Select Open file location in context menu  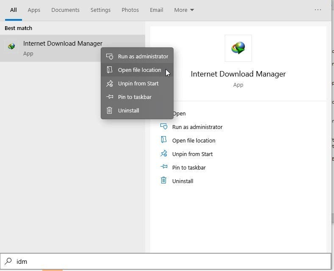tap(139, 70)
